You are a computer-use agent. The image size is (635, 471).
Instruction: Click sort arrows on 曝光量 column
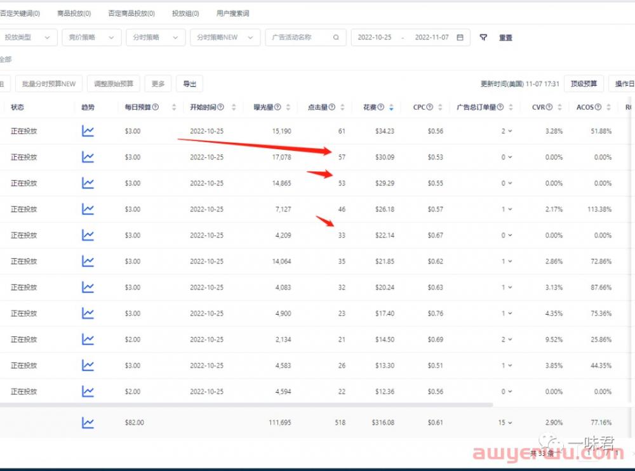pyautogui.click(x=288, y=108)
